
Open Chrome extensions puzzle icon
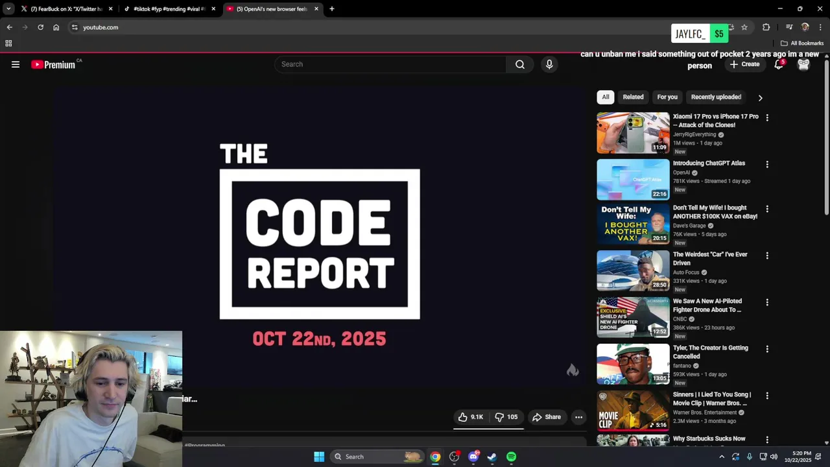(x=766, y=27)
